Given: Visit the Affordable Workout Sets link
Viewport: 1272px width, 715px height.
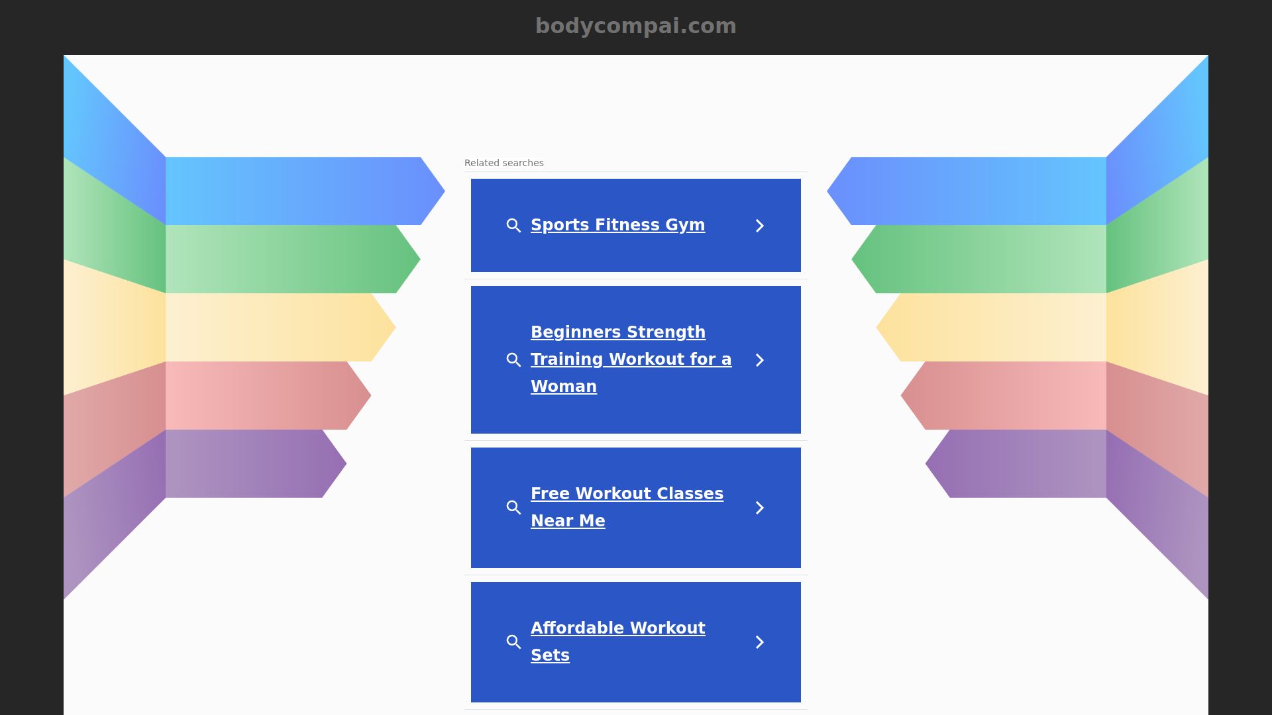Looking at the screenshot, I should (617, 642).
